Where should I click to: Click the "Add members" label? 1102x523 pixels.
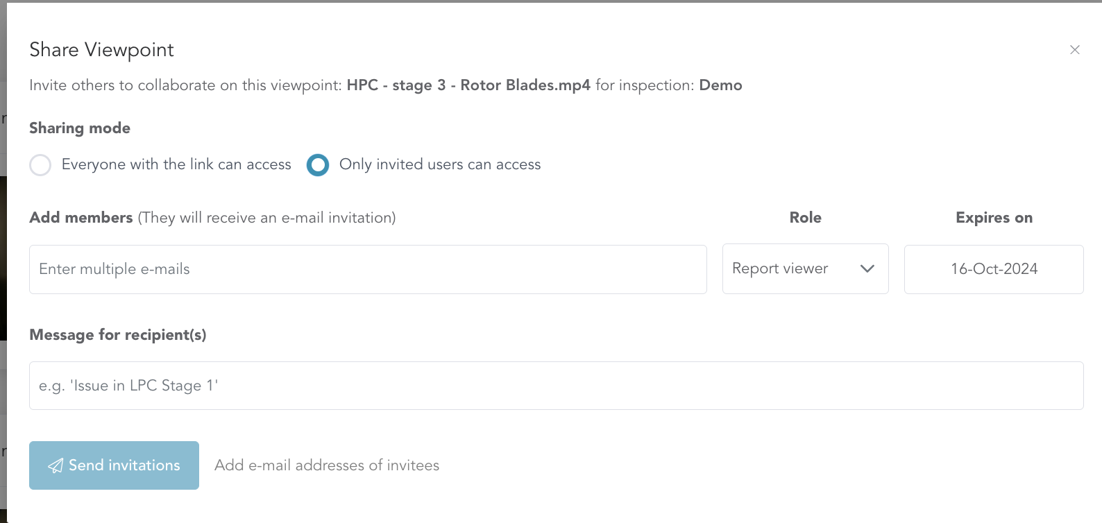(x=81, y=218)
